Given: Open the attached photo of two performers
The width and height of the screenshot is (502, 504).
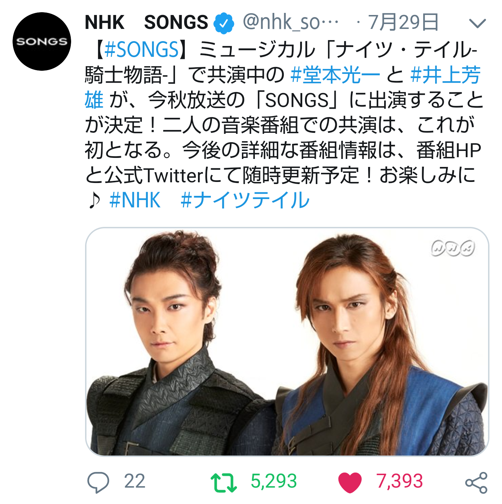Looking at the screenshot, I should 287,342.
